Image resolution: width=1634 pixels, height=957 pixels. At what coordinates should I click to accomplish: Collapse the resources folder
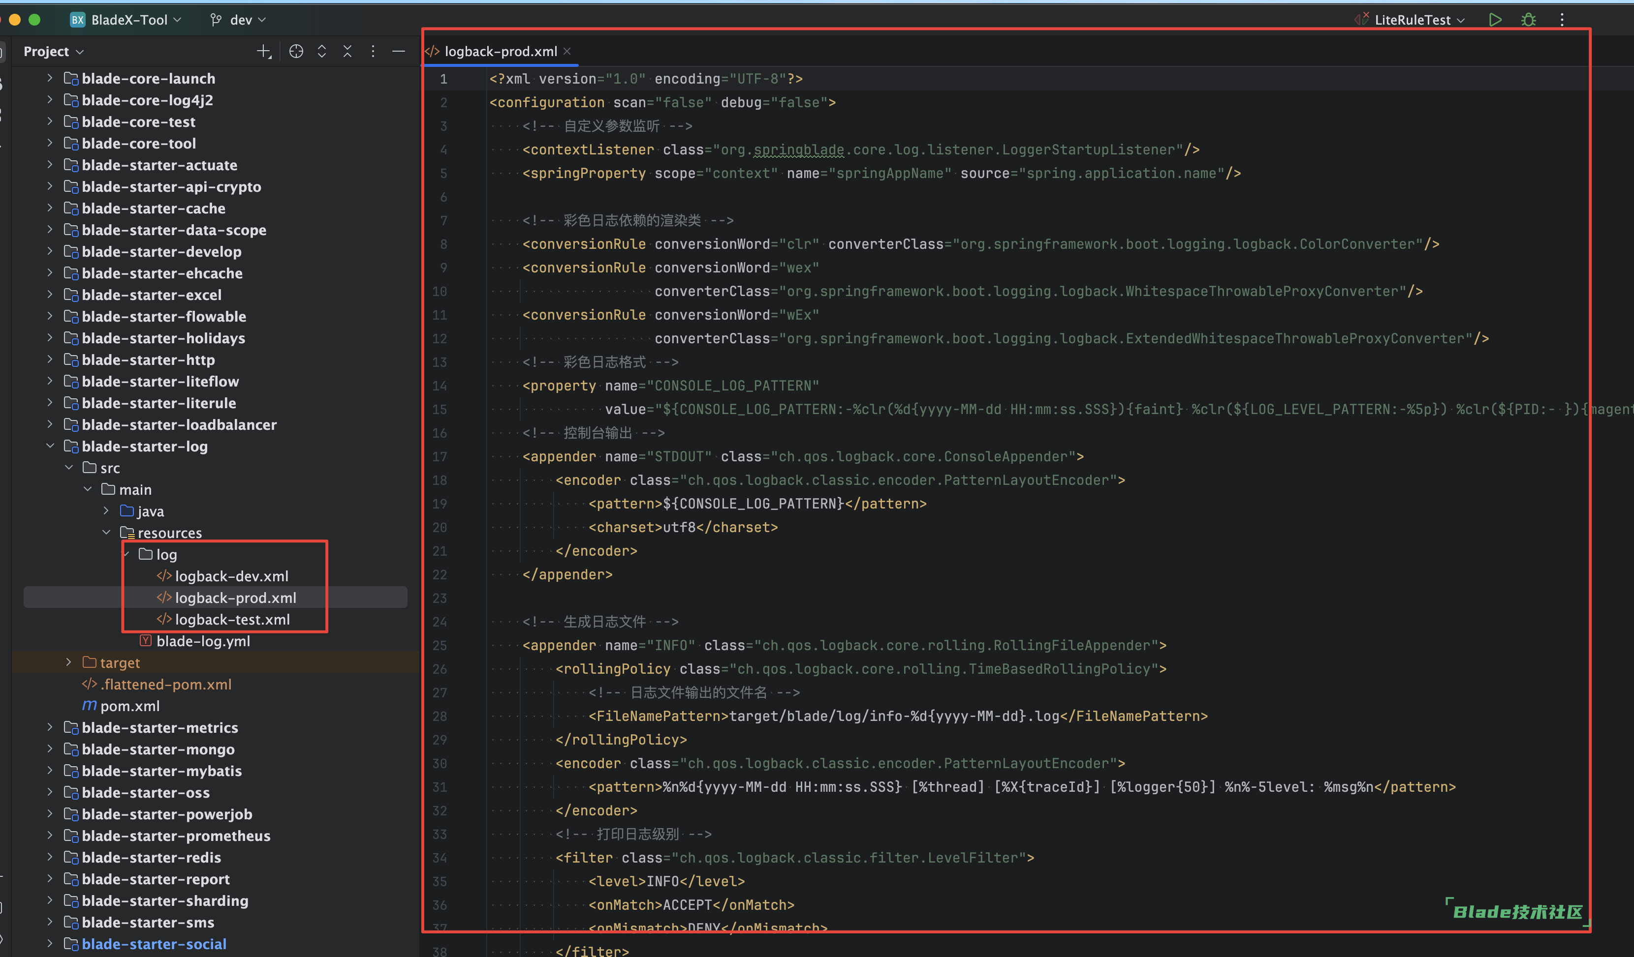pyautogui.click(x=106, y=533)
